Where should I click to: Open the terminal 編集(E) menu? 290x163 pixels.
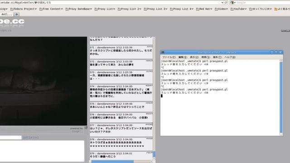click(x=183, y=57)
